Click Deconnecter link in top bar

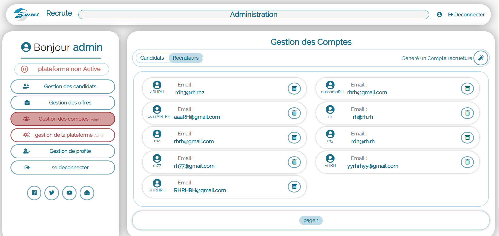(466, 15)
